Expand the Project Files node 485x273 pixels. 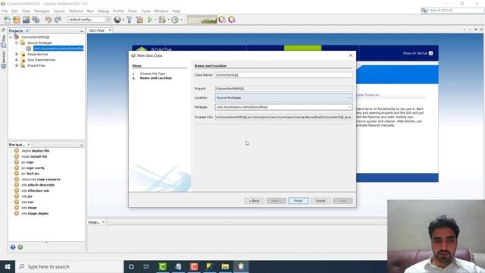pyautogui.click(x=17, y=66)
